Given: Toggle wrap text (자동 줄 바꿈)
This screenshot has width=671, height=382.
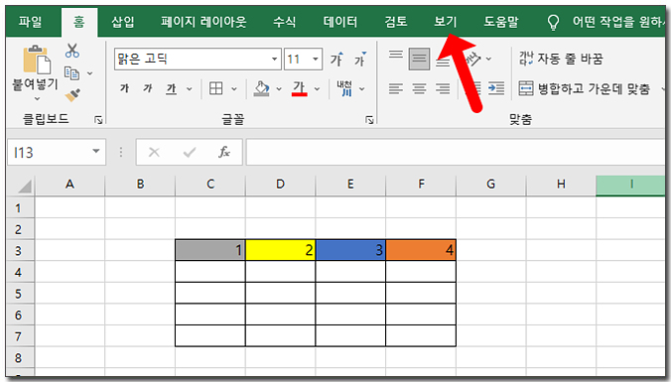Looking at the screenshot, I should [561, 59].
